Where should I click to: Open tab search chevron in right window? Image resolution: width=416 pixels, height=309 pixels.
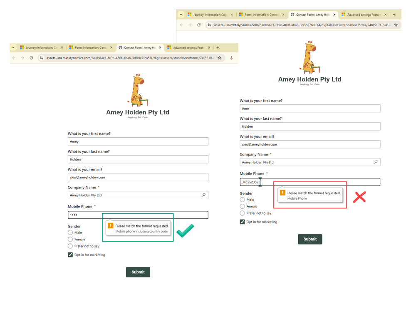pyautogui.click(x=181, y=15)
